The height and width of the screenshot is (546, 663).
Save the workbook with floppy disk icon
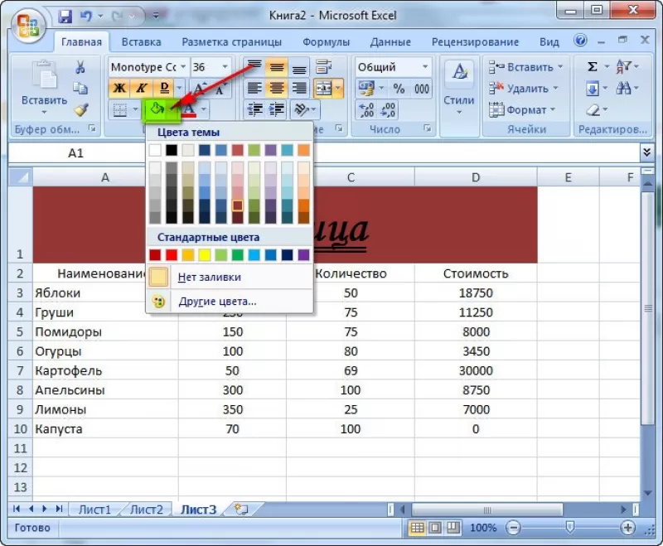[65, 17]
